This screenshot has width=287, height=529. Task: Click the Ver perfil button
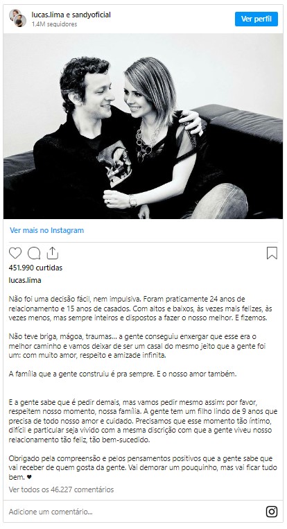pos(256,19)
